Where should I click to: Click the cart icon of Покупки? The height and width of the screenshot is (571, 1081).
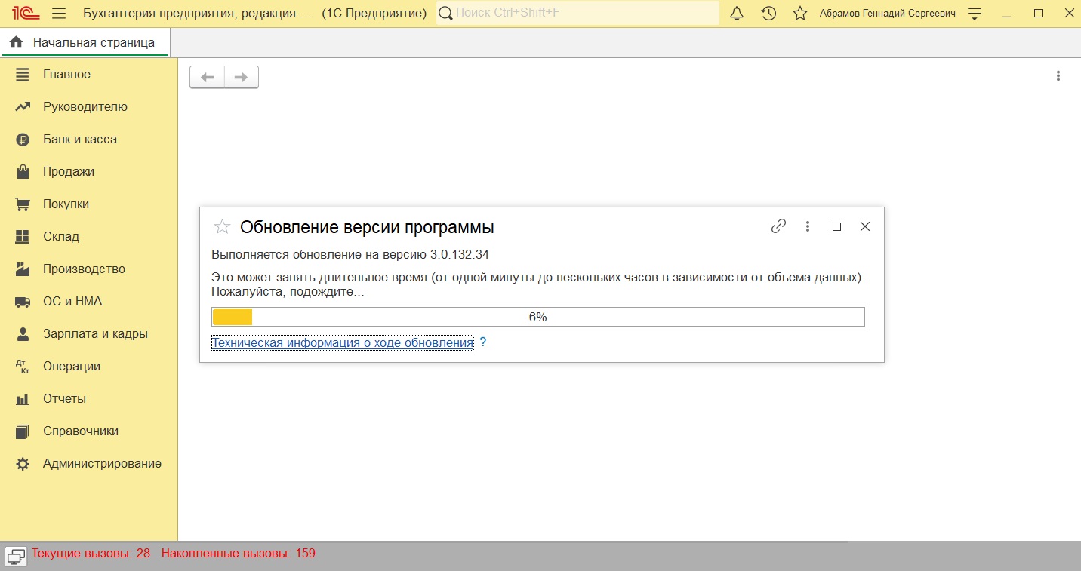coord(23,204)
